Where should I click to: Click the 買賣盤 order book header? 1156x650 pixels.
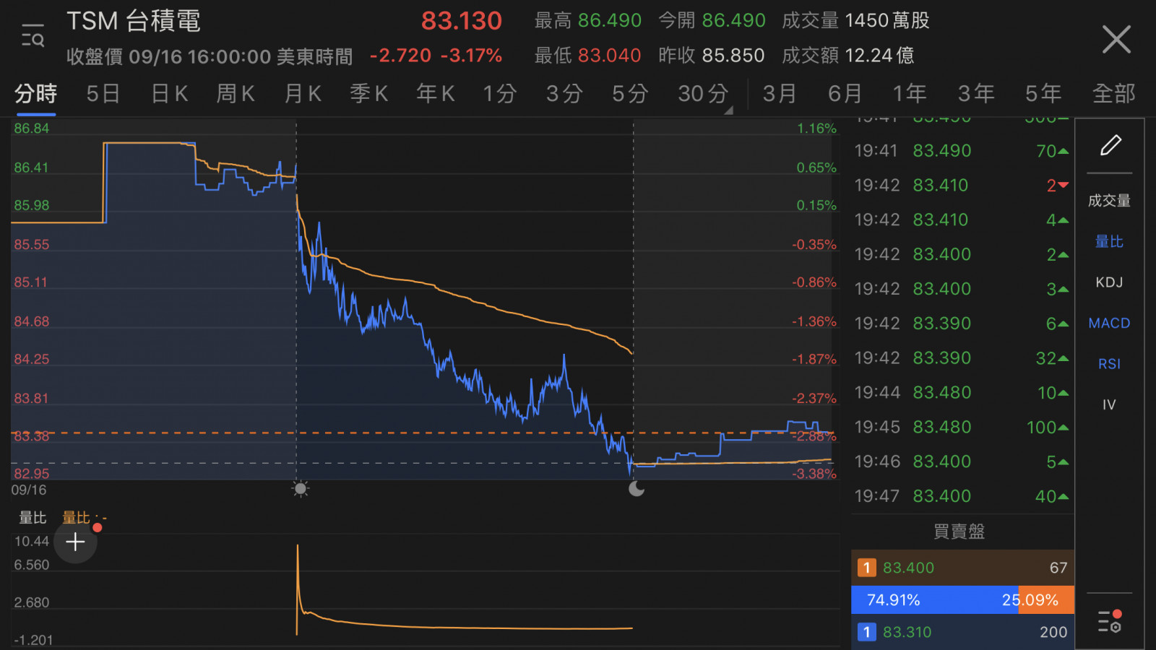pyautogui.click(x=959, y=532)
